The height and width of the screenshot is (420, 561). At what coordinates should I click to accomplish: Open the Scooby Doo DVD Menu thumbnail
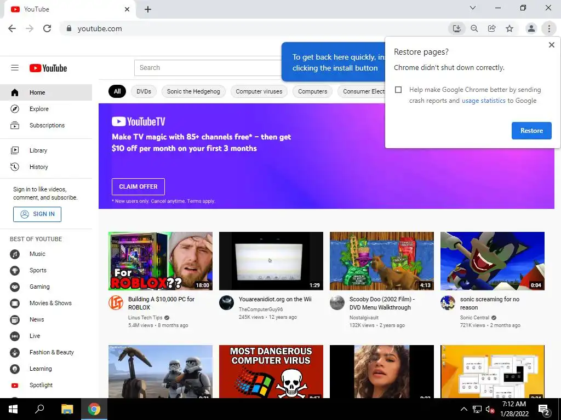coord(382,261)
